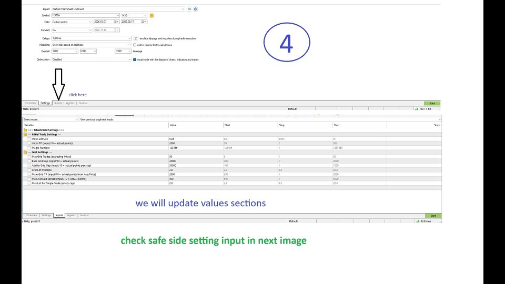Open the Journal tab in lower tester panel
Screen dimensions: 505x284
[84, 215]
